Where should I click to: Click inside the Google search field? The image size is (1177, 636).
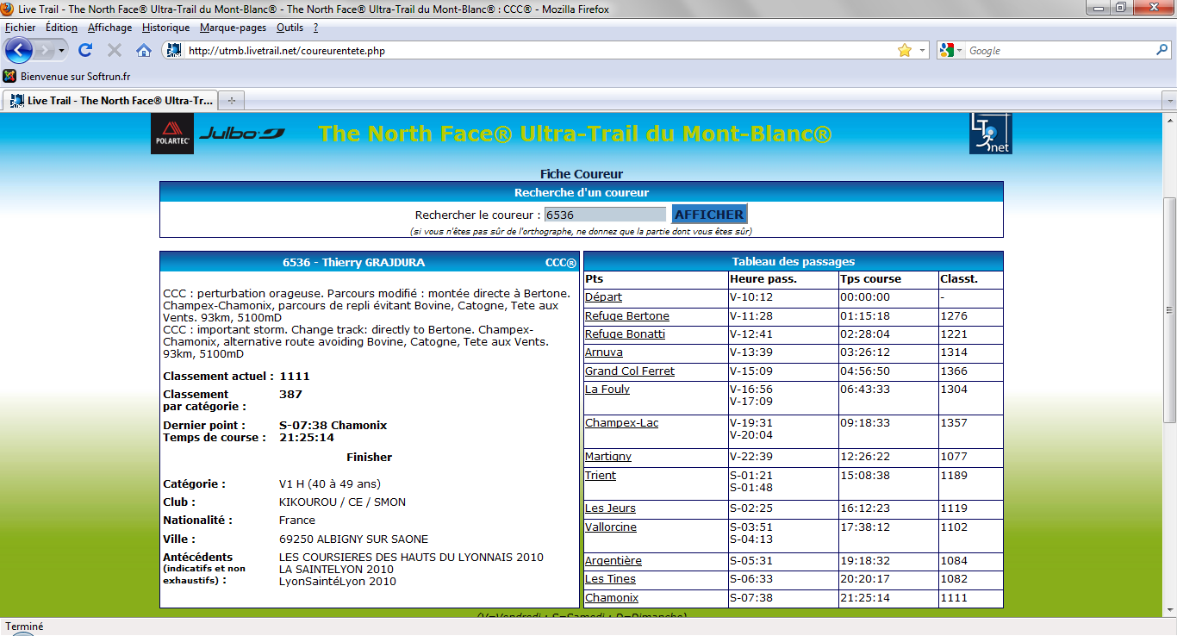[1059, 51]
